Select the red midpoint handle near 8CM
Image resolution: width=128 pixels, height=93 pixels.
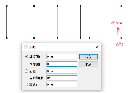coord(121,23)
